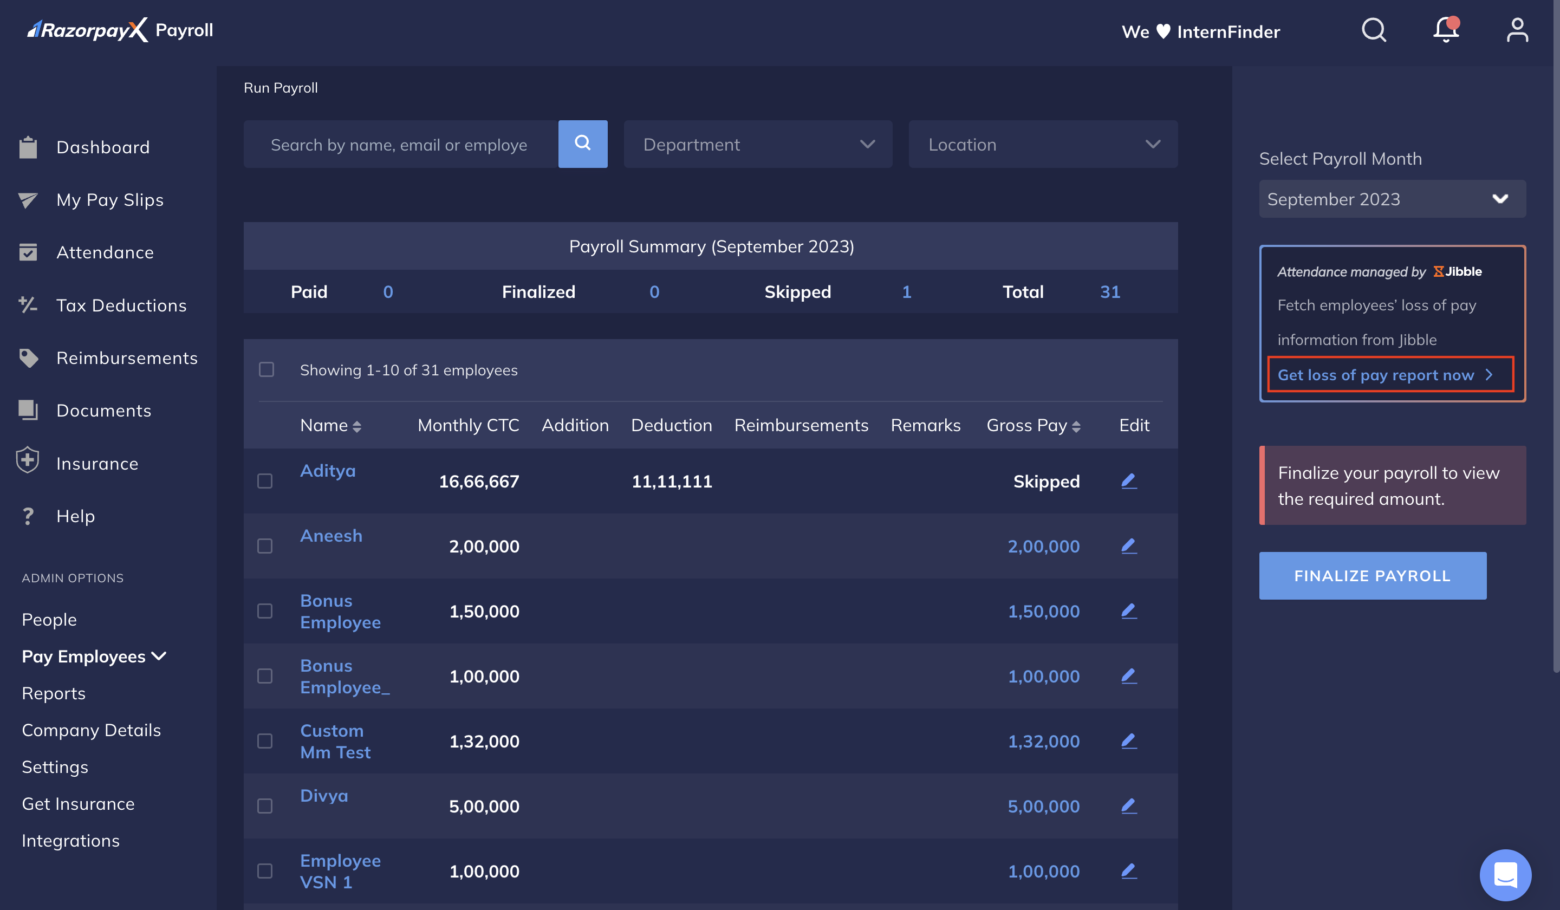
Task: Select Divya's row checkbox
Action: point(265,806)
